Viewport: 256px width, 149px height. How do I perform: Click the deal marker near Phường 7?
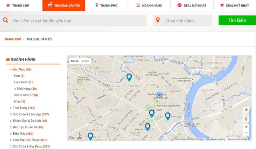click(129, 78)
